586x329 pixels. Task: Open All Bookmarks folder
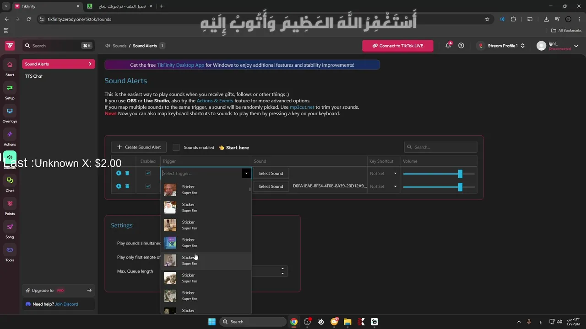click(566, 31)
